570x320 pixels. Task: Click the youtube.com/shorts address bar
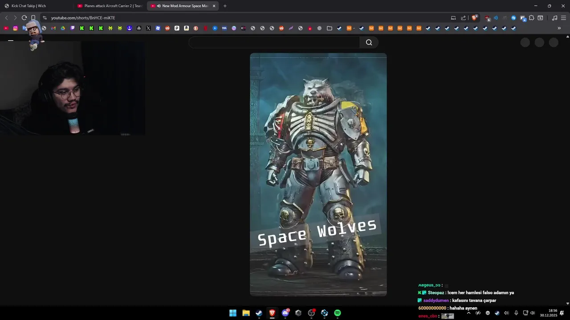[245, 18]
